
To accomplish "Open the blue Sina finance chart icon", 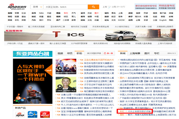I will [x=33, y=115].
